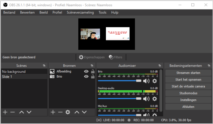
Task: Open the Bestand menu
Action: (9, 12)
